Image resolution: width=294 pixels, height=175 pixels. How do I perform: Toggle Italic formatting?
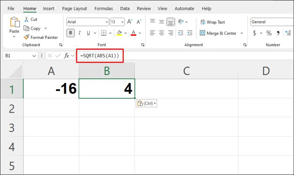(x=79, y=33)
